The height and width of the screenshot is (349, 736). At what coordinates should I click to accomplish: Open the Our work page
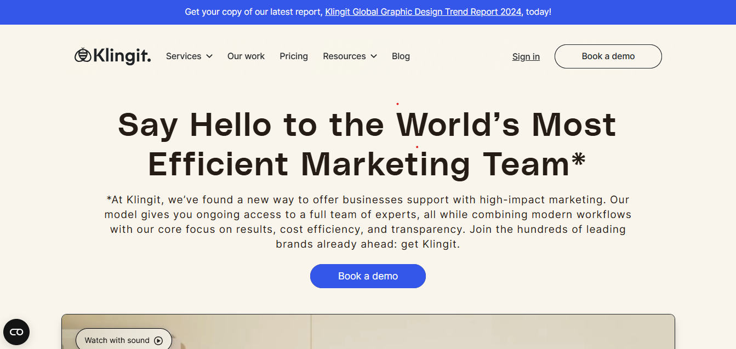pyautogui.click(x=246, y=56)
